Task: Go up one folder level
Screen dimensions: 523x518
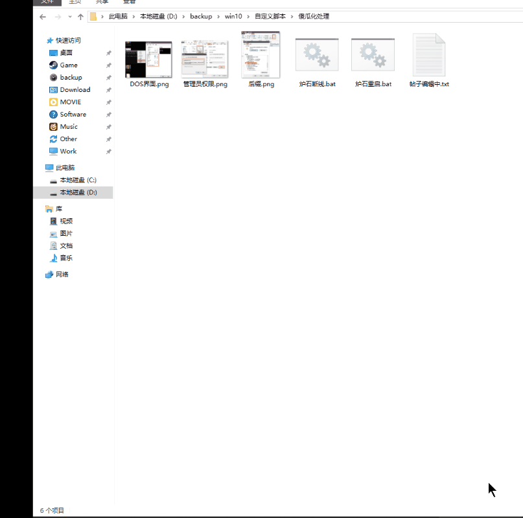Action: coord(80,17)
